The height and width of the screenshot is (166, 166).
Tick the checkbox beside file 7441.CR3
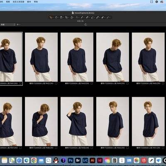20,83
